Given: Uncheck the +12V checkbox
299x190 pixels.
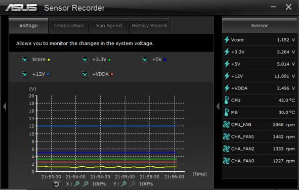Looking at the screenshot, I should (x=25, y=74).
